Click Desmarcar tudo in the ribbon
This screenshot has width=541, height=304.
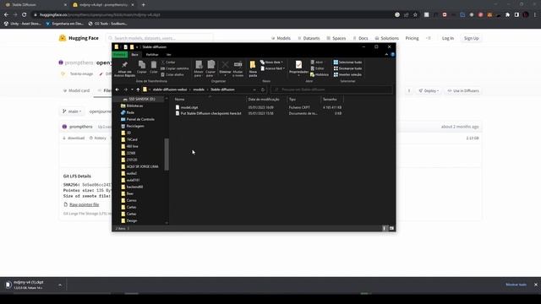[347, 68]
